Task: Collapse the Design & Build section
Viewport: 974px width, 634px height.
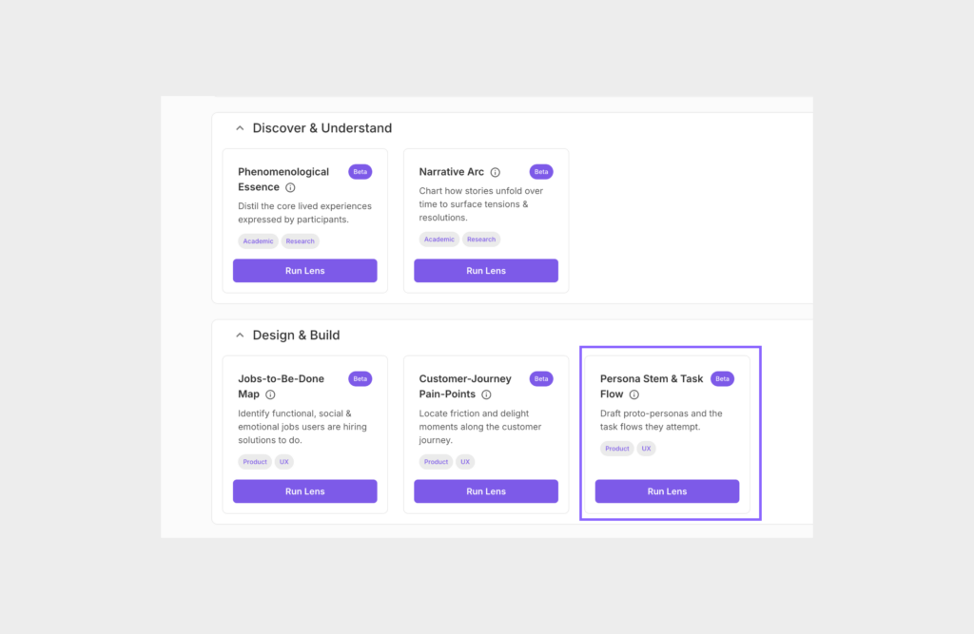Action: 240,336
